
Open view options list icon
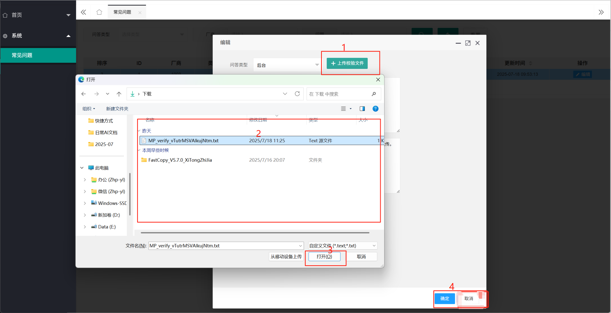click(343, 109)
